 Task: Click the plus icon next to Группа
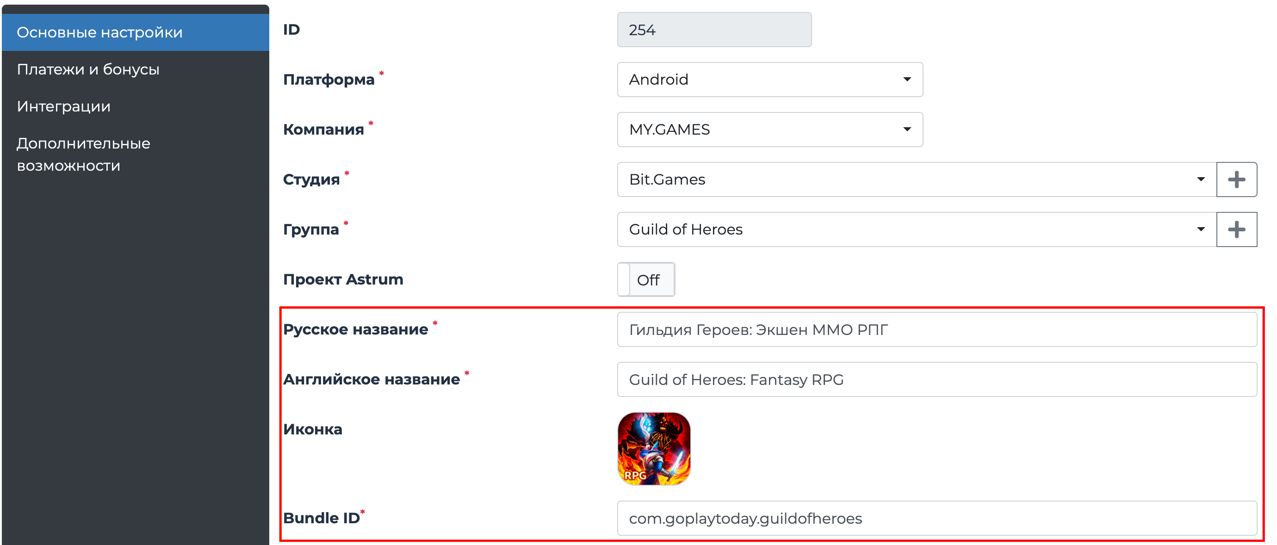1236,229
